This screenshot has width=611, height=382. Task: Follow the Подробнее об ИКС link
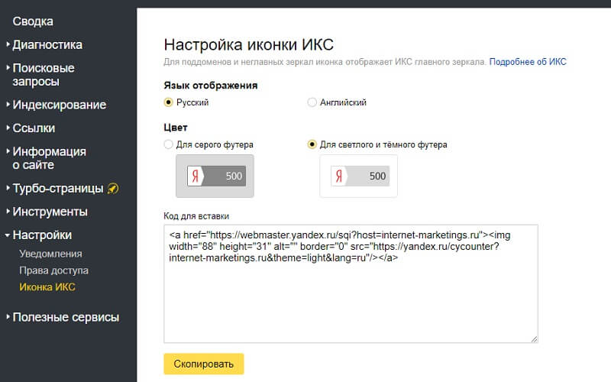pos(528,61)
